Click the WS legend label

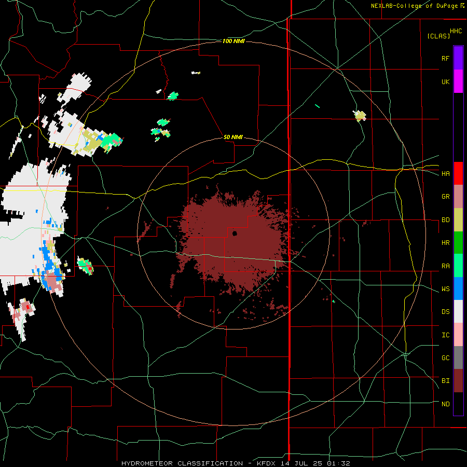point(445,289)
